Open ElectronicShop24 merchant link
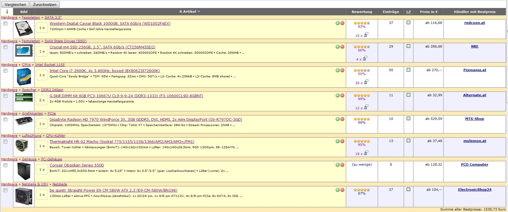The width and height of the screenshot is (508, 212). click(475, 190)
